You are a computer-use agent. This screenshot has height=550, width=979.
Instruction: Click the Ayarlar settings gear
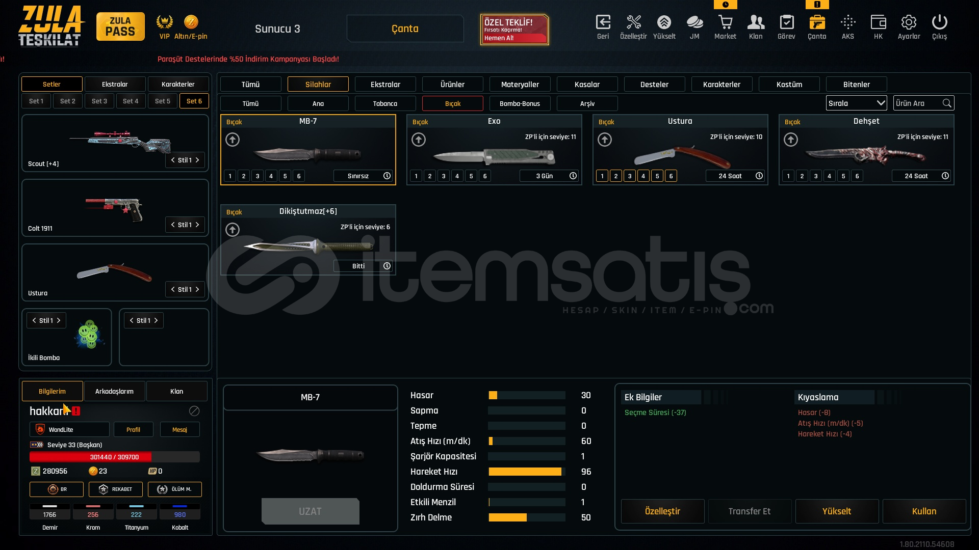(x=909, y=23)
